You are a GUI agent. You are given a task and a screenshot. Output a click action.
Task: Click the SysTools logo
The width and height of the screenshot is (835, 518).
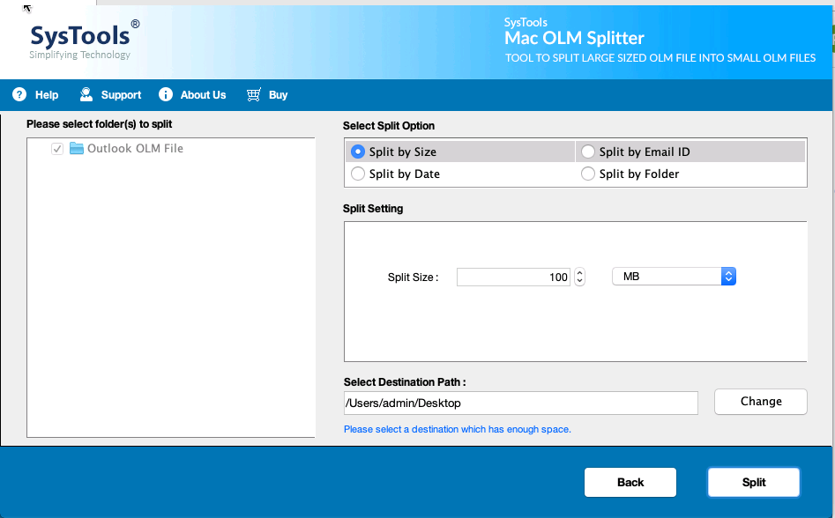pos(85,40)
